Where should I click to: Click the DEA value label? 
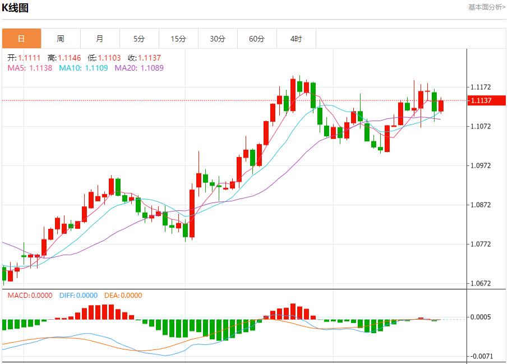pyautogui.click(x=122, y=296)
